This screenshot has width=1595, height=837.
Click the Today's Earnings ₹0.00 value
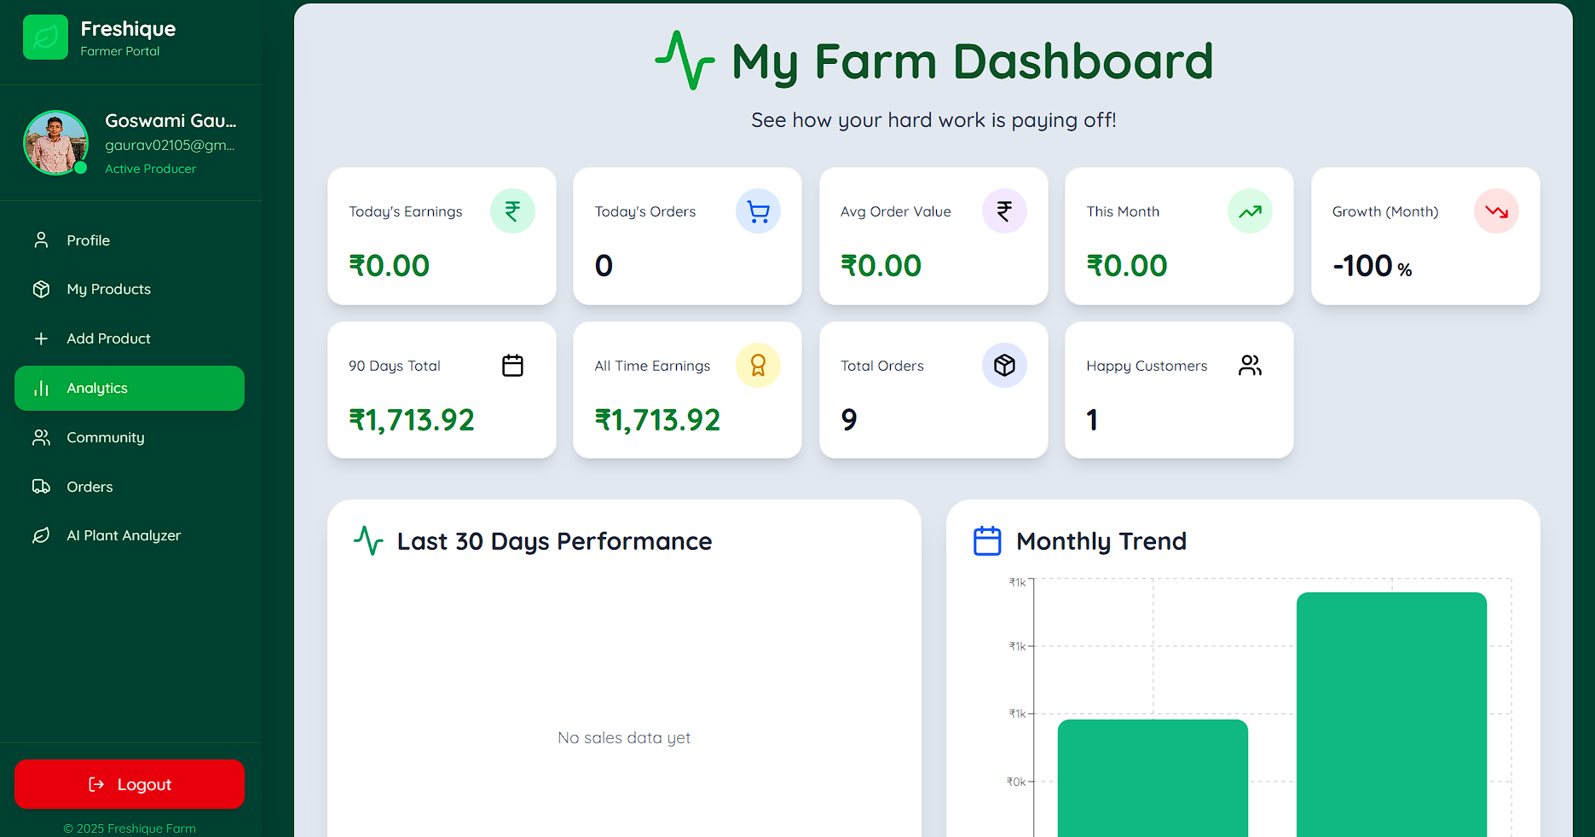coord(389,265)
